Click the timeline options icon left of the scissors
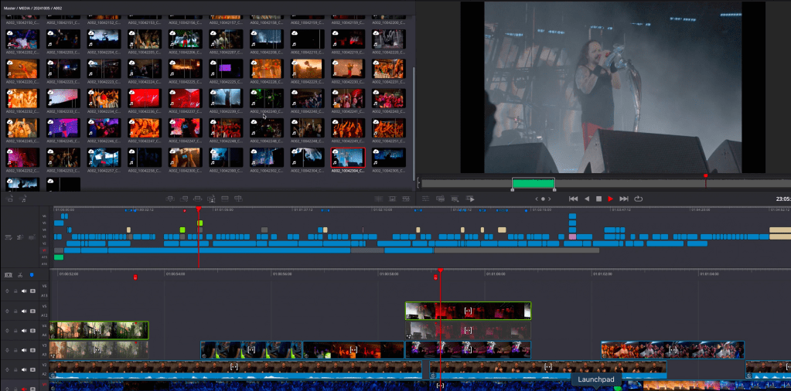This screenshot has width=791, height=391. point(9,274)
